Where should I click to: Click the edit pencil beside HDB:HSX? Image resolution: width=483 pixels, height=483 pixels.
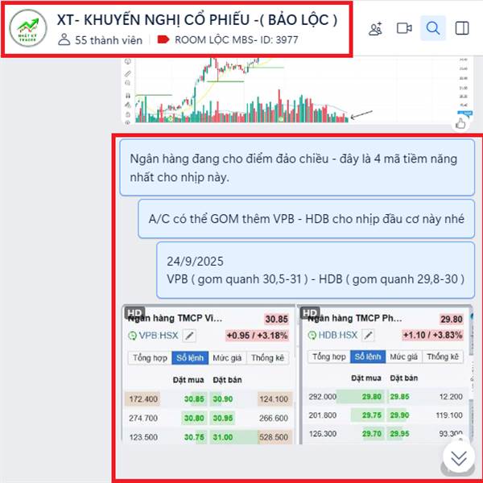[368, 335]
